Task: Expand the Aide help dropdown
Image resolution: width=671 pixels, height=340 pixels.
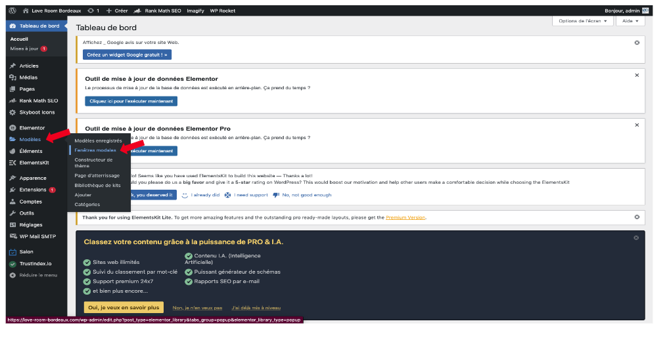Action: [x=630, y=21]
